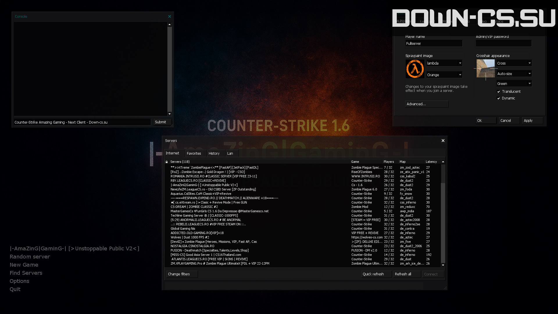This screenshot has width=558, height=314.
Task: Open the Cross crosshair style dropdown
Action: (514, 63)
